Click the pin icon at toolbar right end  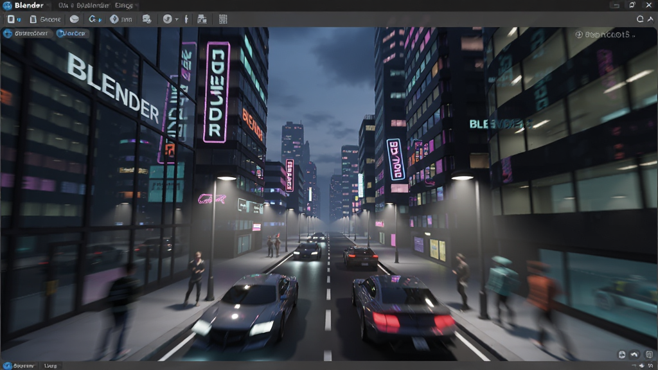(x=650, y=19)
